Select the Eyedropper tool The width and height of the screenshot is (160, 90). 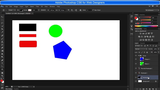pos(2,32)
